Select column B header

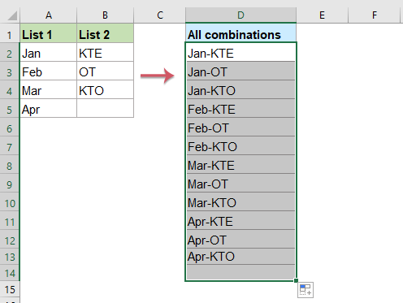pyautogui.click(x=105, y=15)
